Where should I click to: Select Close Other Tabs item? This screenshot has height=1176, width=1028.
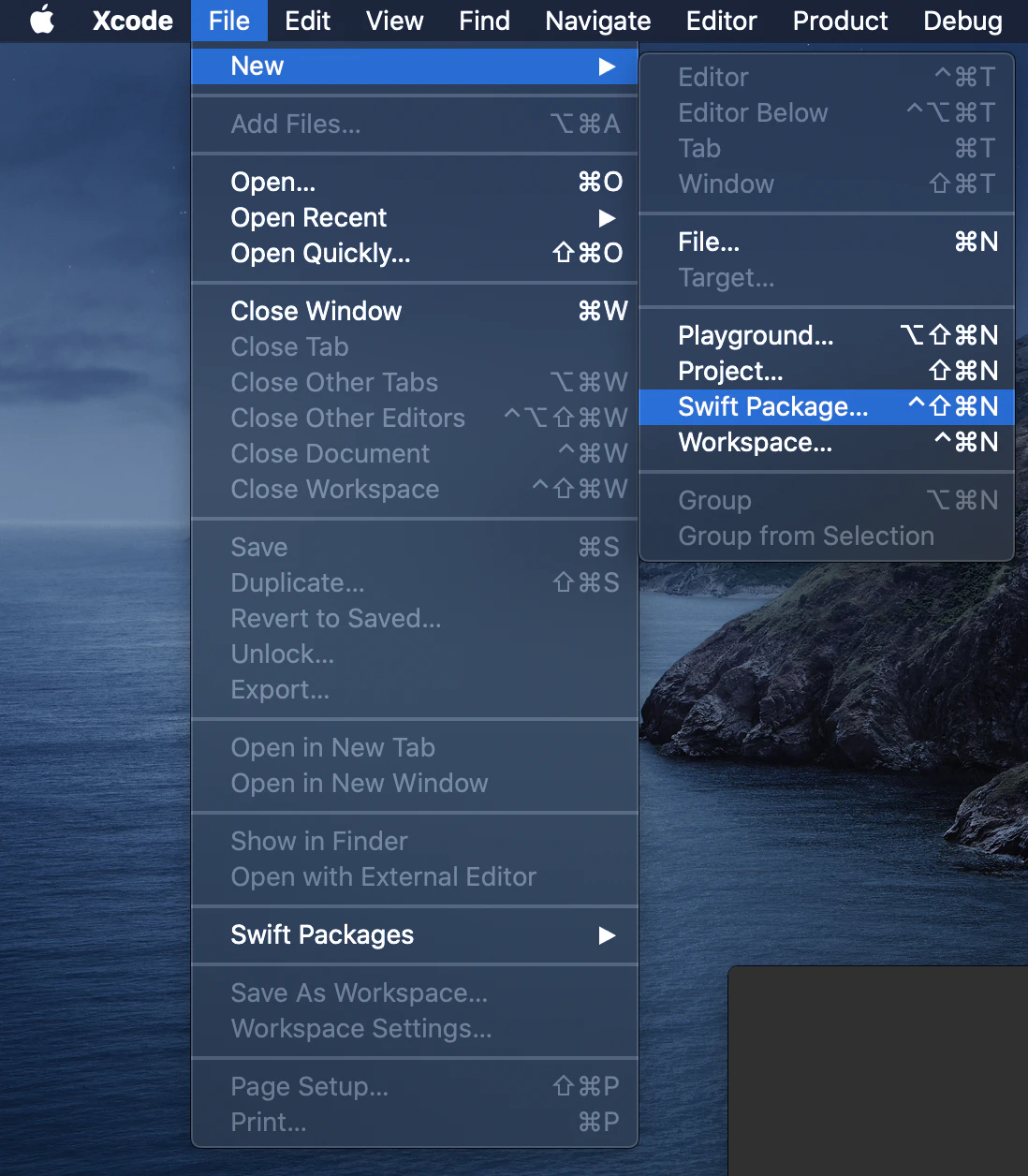pyautogui.click(x=415, y=382)
